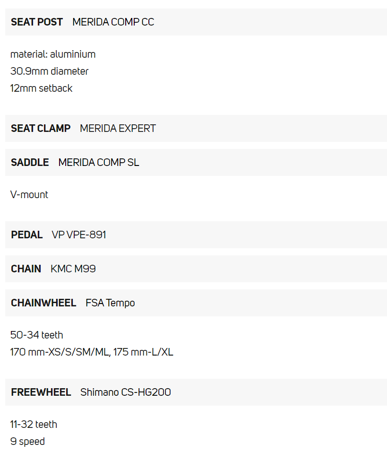Click the crank length sizes line
Screen dimensions: 387x461
pos(92,352)
